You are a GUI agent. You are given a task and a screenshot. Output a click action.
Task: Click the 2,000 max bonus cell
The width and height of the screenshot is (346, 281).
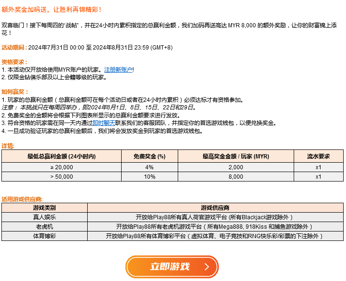tap(236, 167)
